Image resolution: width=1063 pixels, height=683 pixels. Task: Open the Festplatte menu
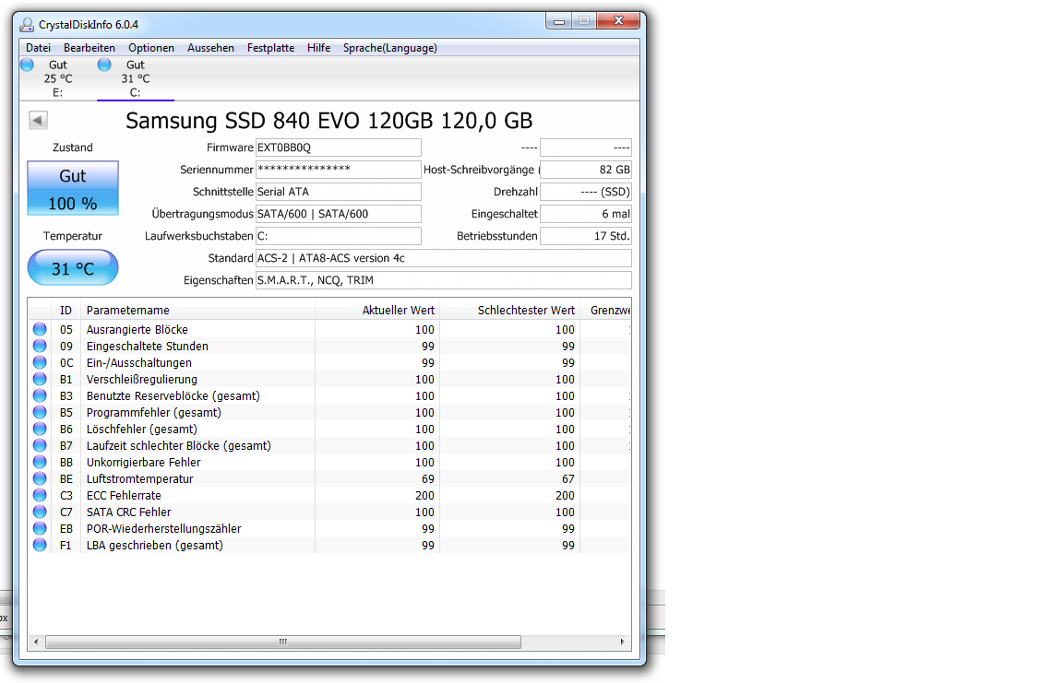[x=270, y=48]
